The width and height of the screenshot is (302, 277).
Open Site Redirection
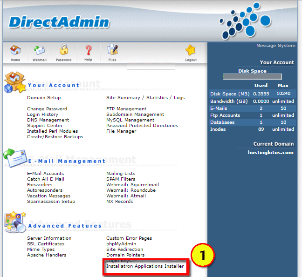point(124,250)
